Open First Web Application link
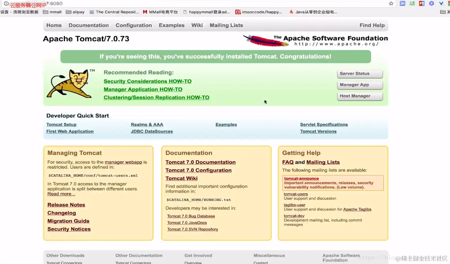 click(70, 131)
